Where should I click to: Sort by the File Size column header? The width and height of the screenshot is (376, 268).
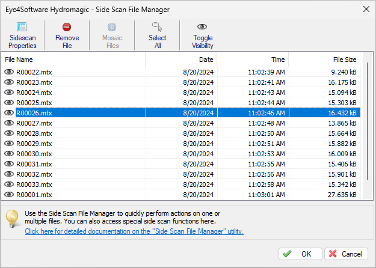324,59
